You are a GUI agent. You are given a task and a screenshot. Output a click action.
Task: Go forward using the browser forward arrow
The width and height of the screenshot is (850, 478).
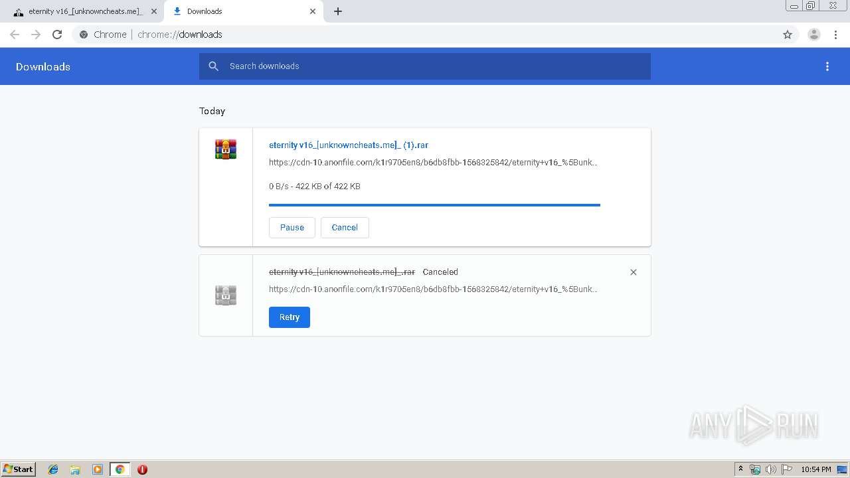click(36, 35)
